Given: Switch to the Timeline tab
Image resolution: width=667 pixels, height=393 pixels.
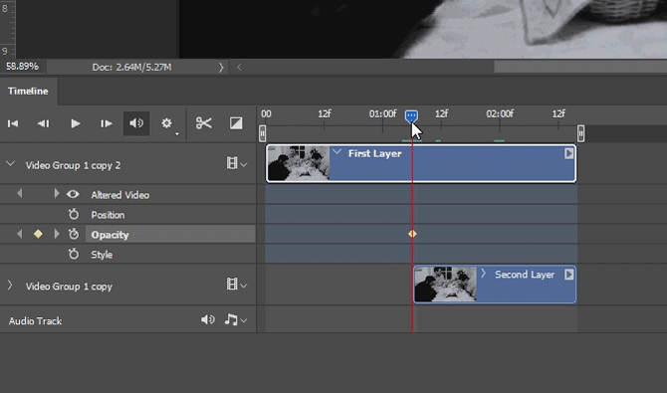Looking at the screenshot, I should click(x=28, y=91).
